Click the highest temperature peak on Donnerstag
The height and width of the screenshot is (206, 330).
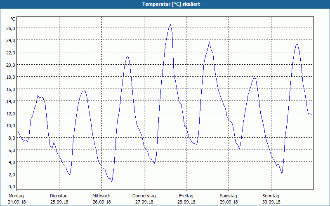point(170,25)
